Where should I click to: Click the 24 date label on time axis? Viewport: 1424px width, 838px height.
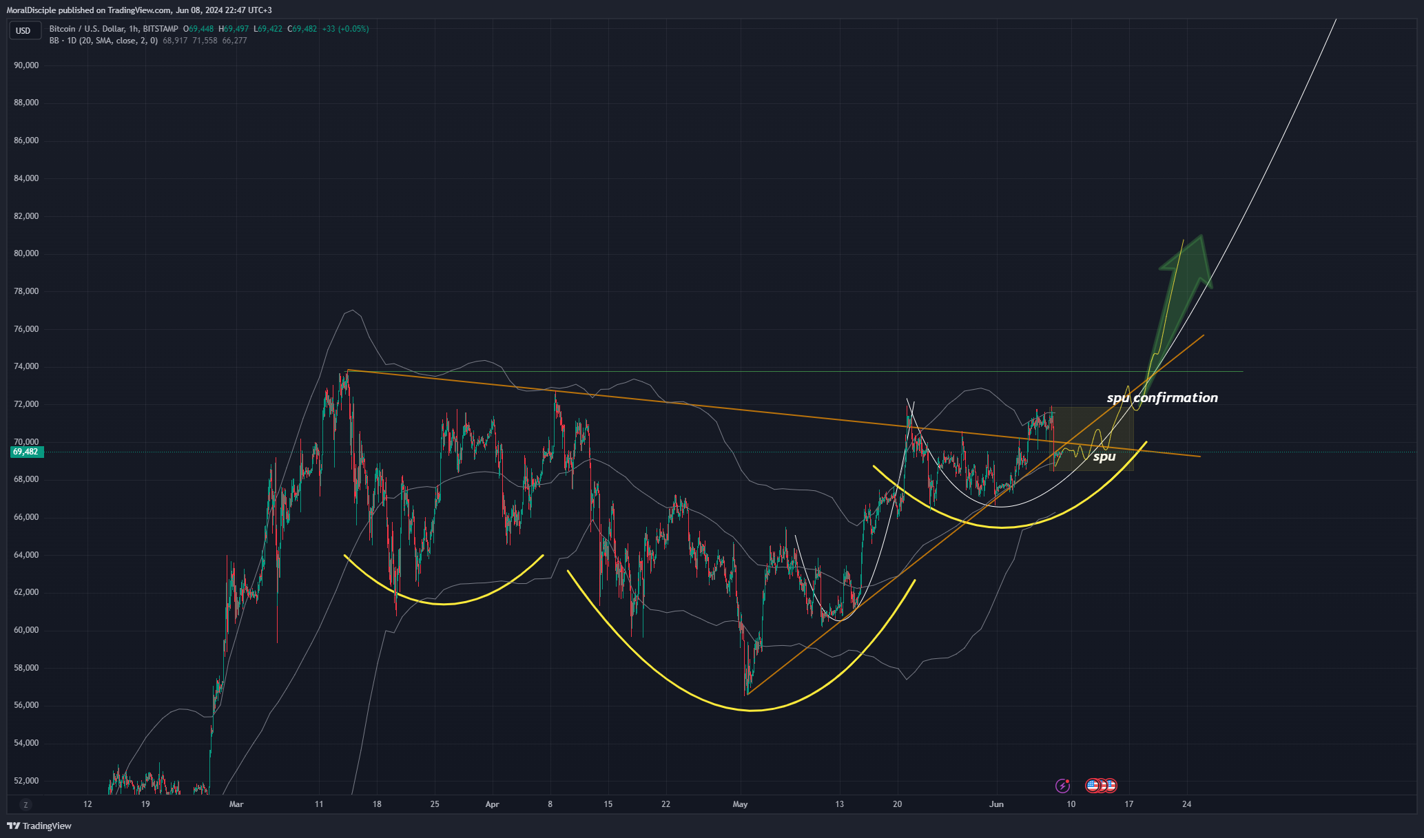1186,804
